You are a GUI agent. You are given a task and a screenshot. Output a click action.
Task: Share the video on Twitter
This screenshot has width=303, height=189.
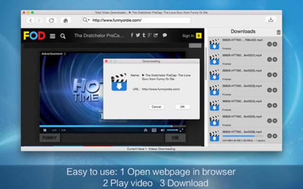point(138,35)
